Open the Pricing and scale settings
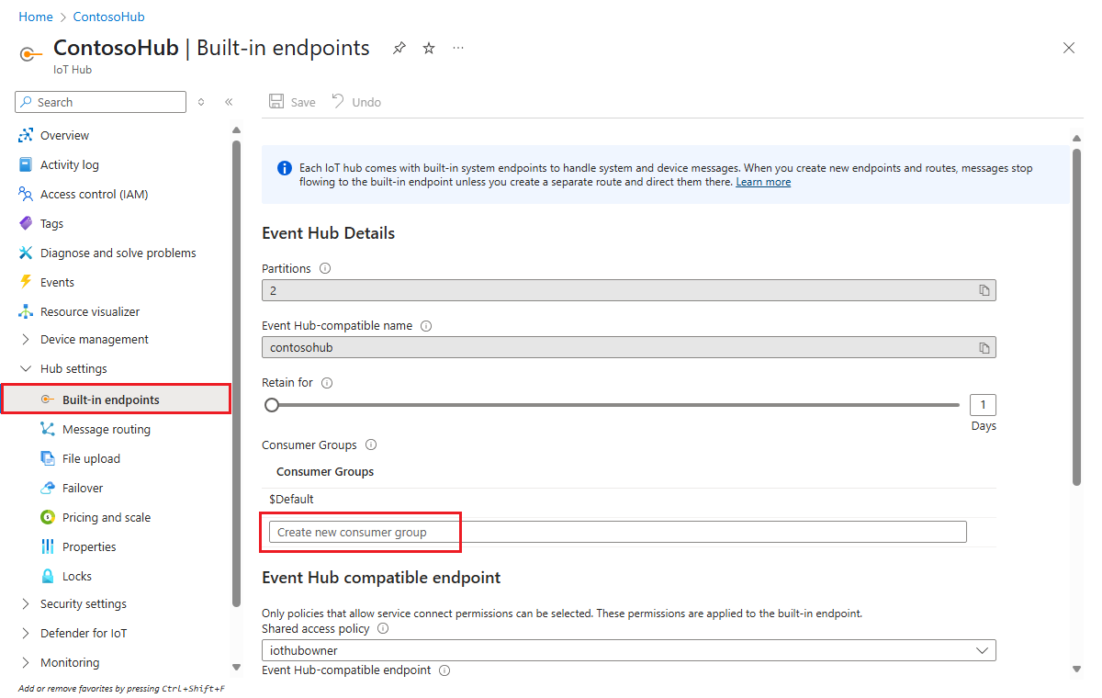 (105, 517)
